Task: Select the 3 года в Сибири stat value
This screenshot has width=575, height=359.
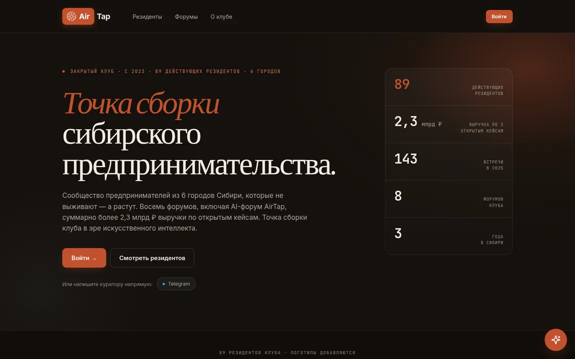Action: [x=398, y=233]
